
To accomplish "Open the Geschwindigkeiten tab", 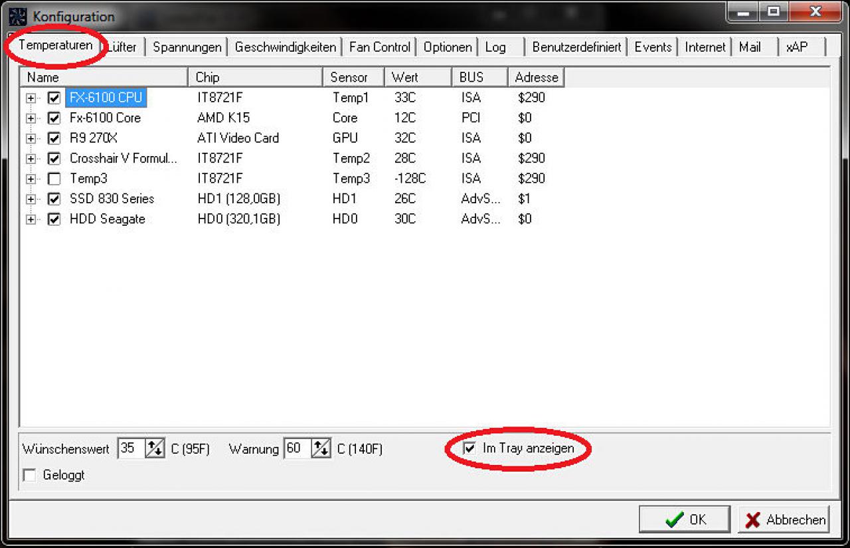I will coord(285,47).
